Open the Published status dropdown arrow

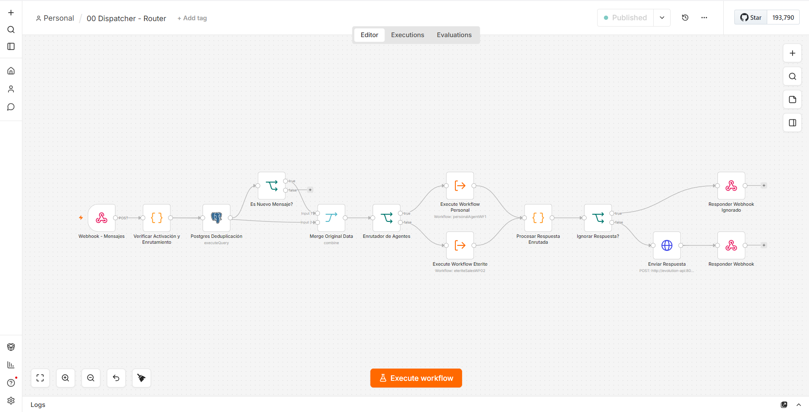tap(662, 18)
